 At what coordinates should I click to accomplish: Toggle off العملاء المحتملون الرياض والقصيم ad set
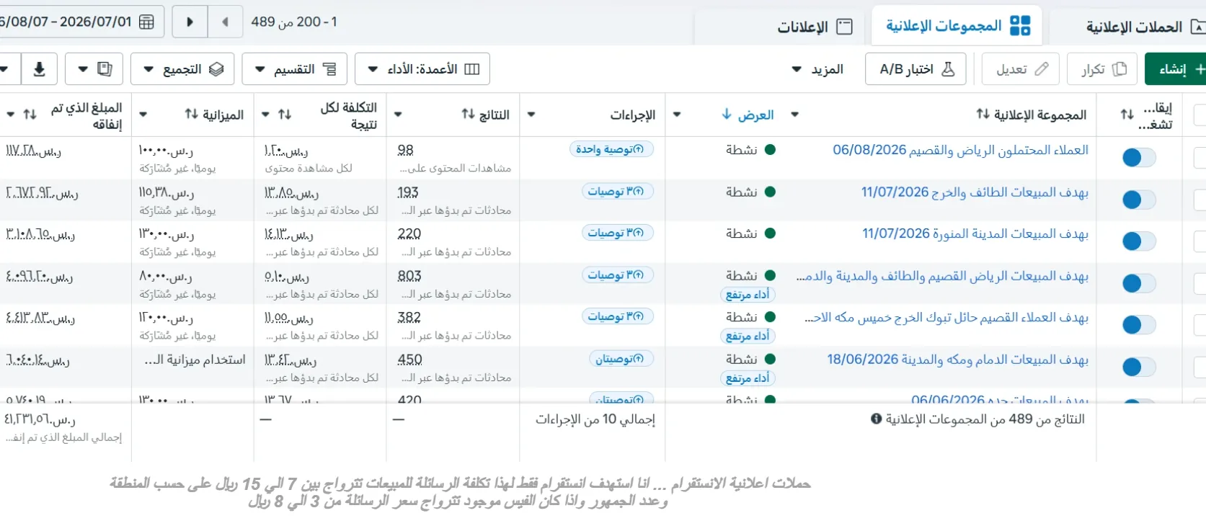[1139, 157]
